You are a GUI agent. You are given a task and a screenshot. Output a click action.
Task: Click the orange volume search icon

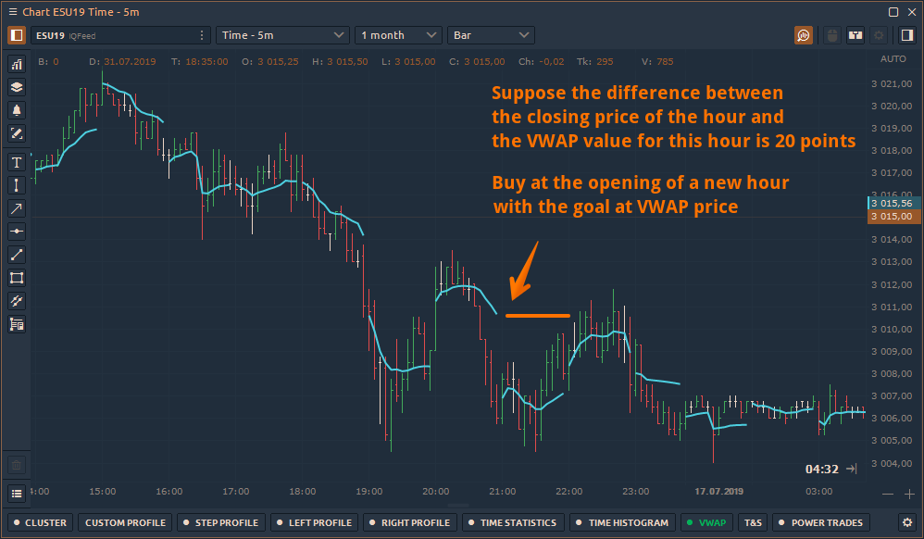point(804,35)
